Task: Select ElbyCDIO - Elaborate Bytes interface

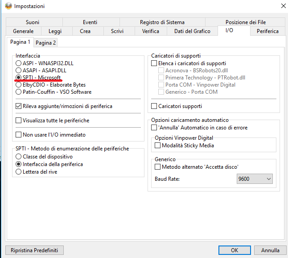Action: 51,85
